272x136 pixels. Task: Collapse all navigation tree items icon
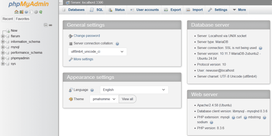point(46,25)
